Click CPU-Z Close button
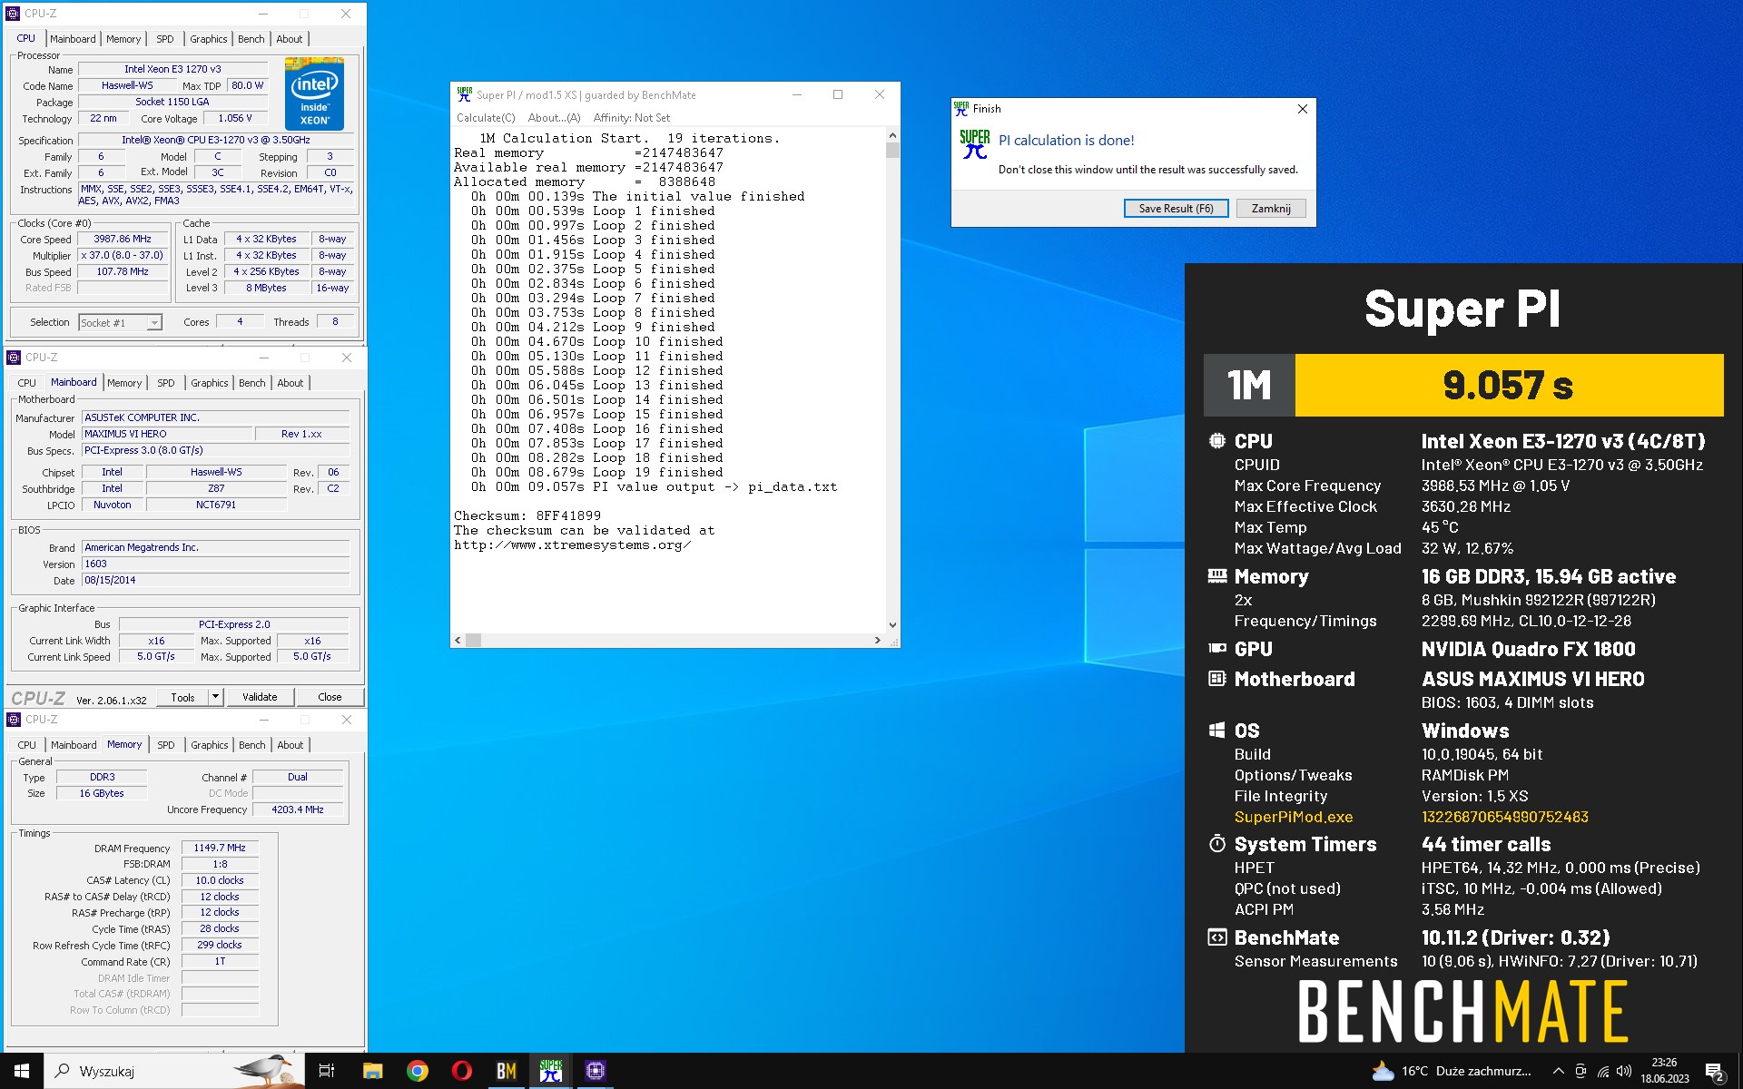 coord(330,697)
